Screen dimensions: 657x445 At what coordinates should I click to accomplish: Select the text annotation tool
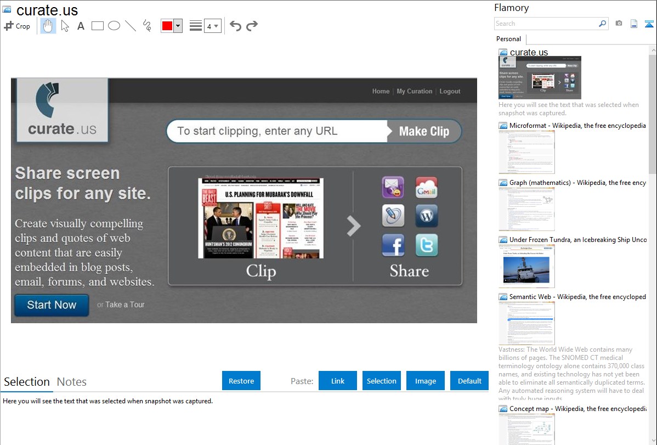tap(81, 26)
